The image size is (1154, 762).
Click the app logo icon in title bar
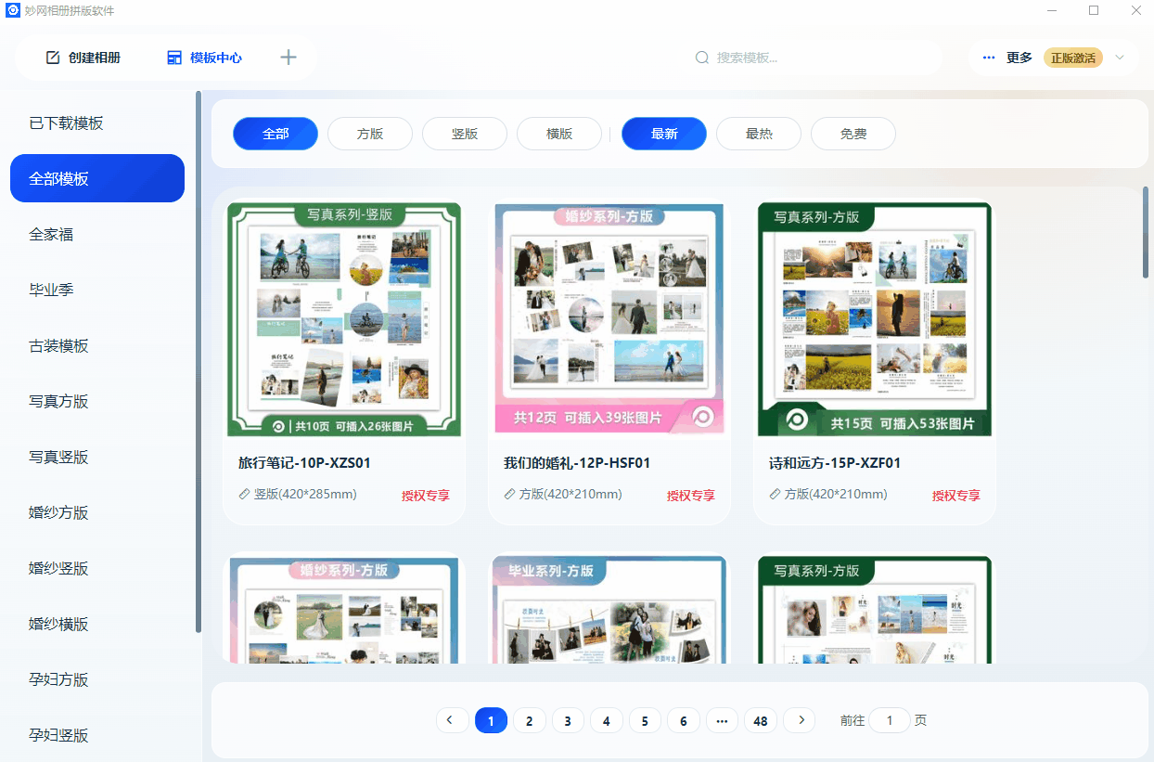(13, 10)
